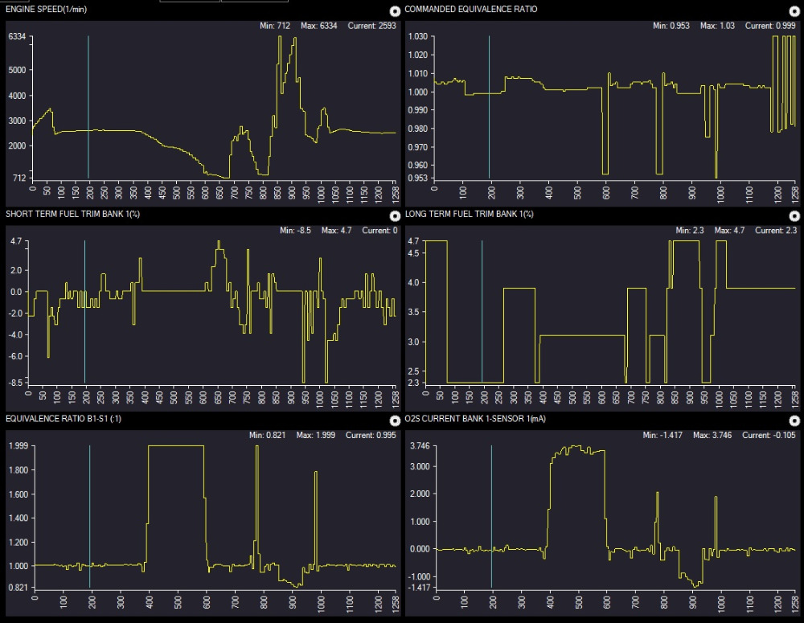Click the LONG TERM FUEL TRIM BANK 1(%) title

[470, 215]
